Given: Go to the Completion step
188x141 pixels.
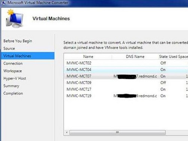Looking at the screenshot, I should coord(13,94).
